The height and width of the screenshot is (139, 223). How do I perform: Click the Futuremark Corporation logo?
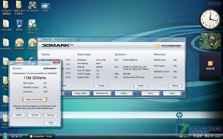[168, 46]
